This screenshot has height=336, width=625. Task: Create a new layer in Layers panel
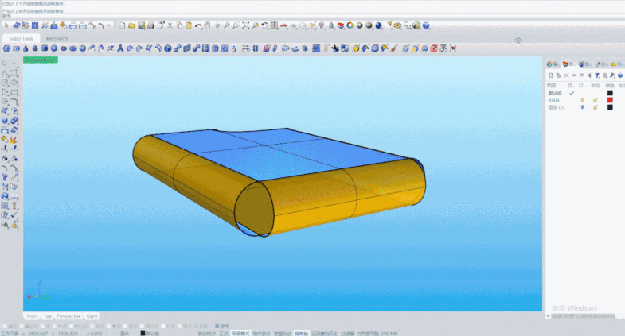point(550,75)
